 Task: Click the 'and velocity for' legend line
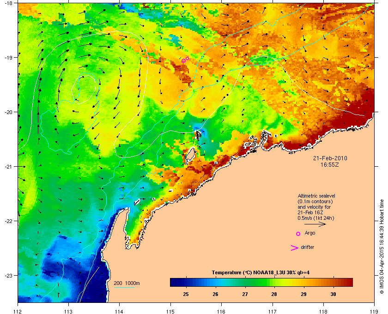(314, 207)
